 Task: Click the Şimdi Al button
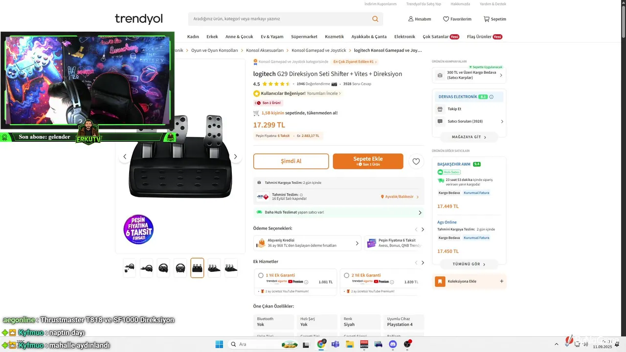pyautogui.click(x=291, y=161)
